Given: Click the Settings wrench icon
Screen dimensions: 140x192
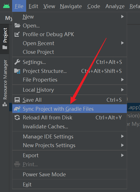Looking at the screenshot, I should click(17, 62).
